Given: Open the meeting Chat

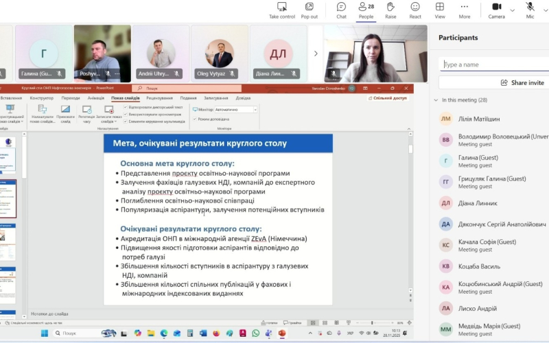Looking at the screenshot, I should [341, 10].
